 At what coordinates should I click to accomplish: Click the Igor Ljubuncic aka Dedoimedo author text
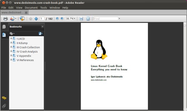107,77
